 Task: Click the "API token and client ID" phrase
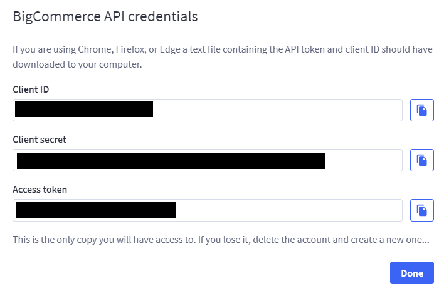click(x=332, y=49)
